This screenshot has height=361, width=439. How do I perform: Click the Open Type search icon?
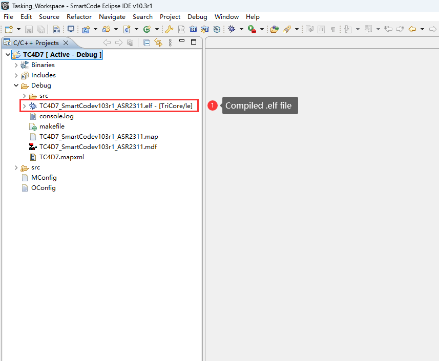pos(274,30)
